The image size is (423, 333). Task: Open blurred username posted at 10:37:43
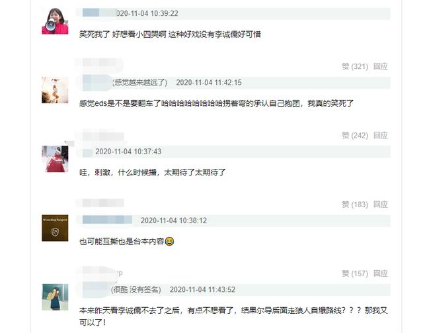(x=87, y=152)
